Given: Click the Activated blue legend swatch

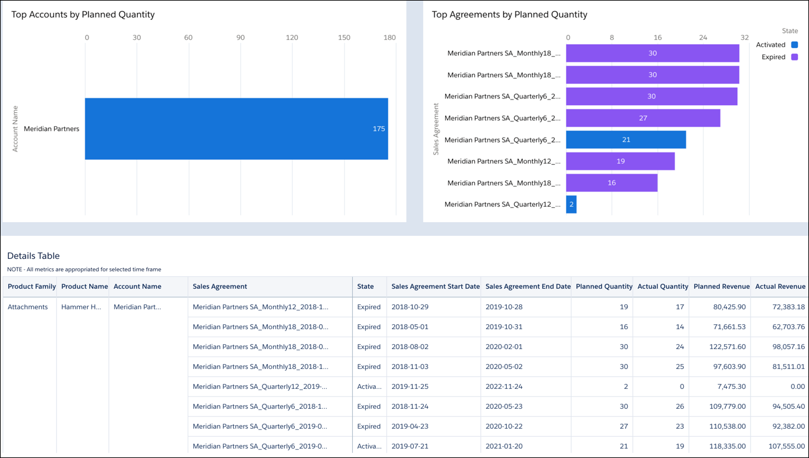Looking at the screenshot, I should tap(794, 45).
